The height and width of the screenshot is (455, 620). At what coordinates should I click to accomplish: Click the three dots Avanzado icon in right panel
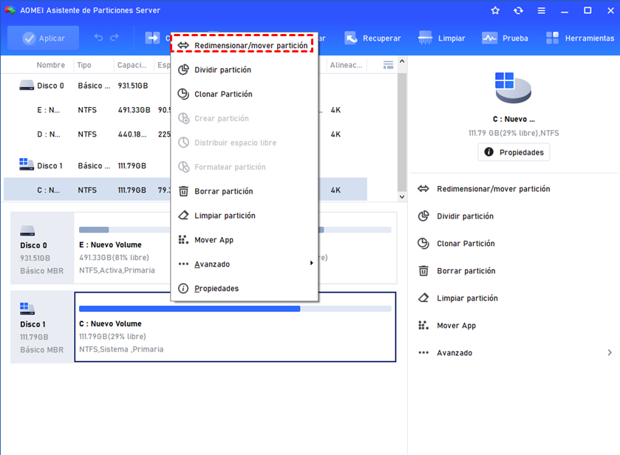point(423,352)
